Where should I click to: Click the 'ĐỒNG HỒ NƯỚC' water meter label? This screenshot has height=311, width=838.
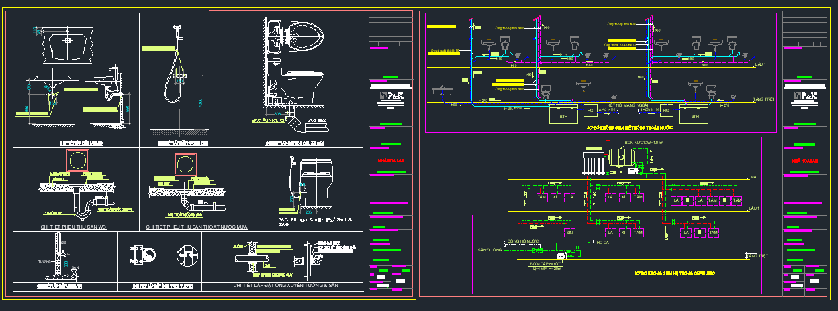point(524,240)
